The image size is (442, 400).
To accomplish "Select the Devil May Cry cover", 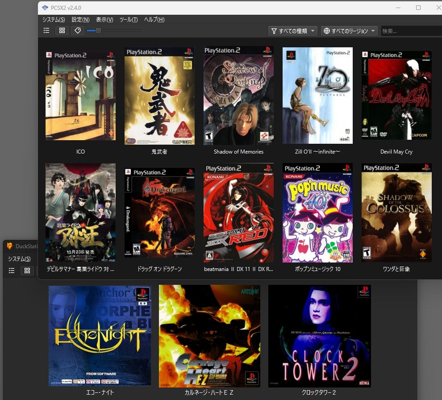I will pos(396,95).
